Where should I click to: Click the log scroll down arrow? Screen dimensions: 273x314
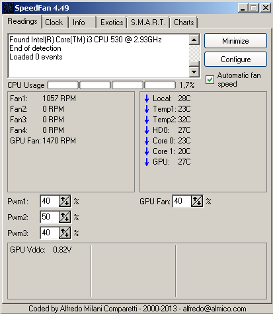coord(194,71)
